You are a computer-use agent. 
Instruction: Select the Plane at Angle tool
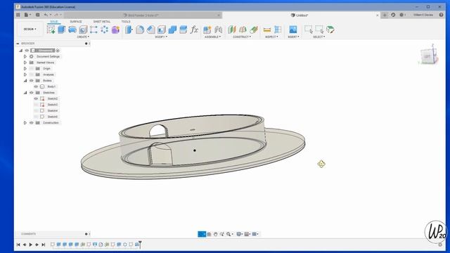pos(243,30)
